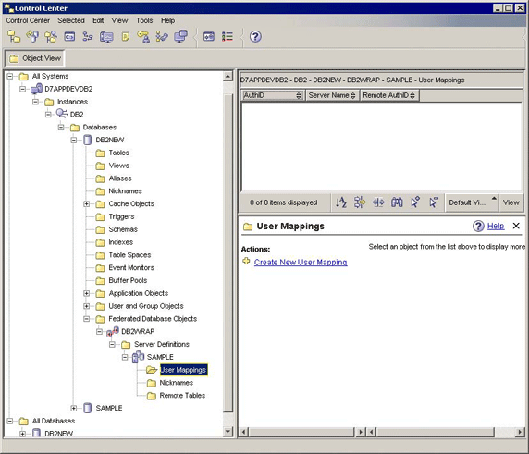Click the View button beside Default View
Image resolution: width=529 pixels, height=454 pixels.
(511, 202)
